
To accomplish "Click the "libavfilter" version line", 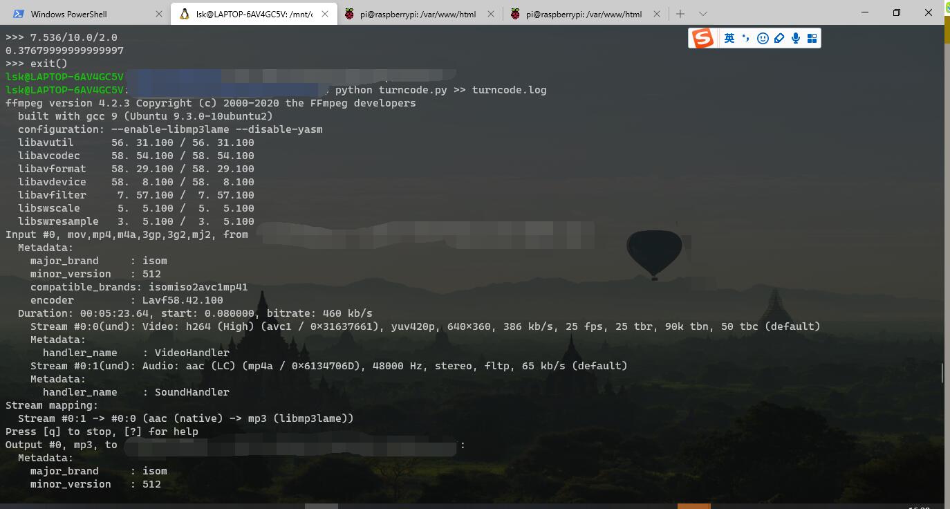I will pyautogui.click(x=136, y=195).
